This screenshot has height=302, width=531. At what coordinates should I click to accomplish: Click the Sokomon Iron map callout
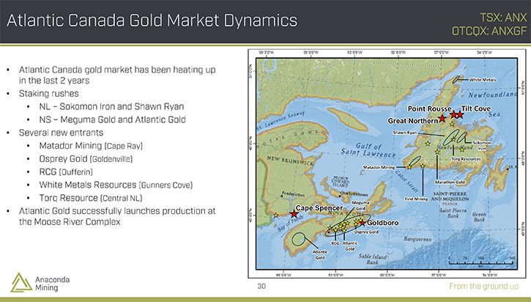point(482,146)
